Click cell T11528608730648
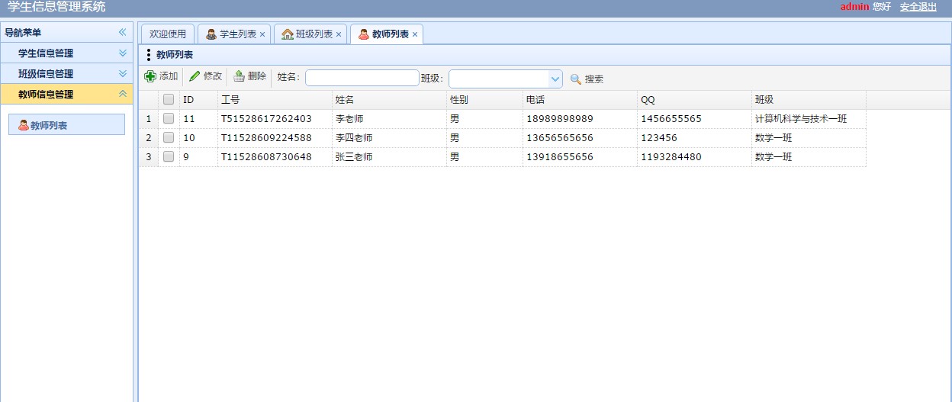952x402 pixels. click(266, 157)
